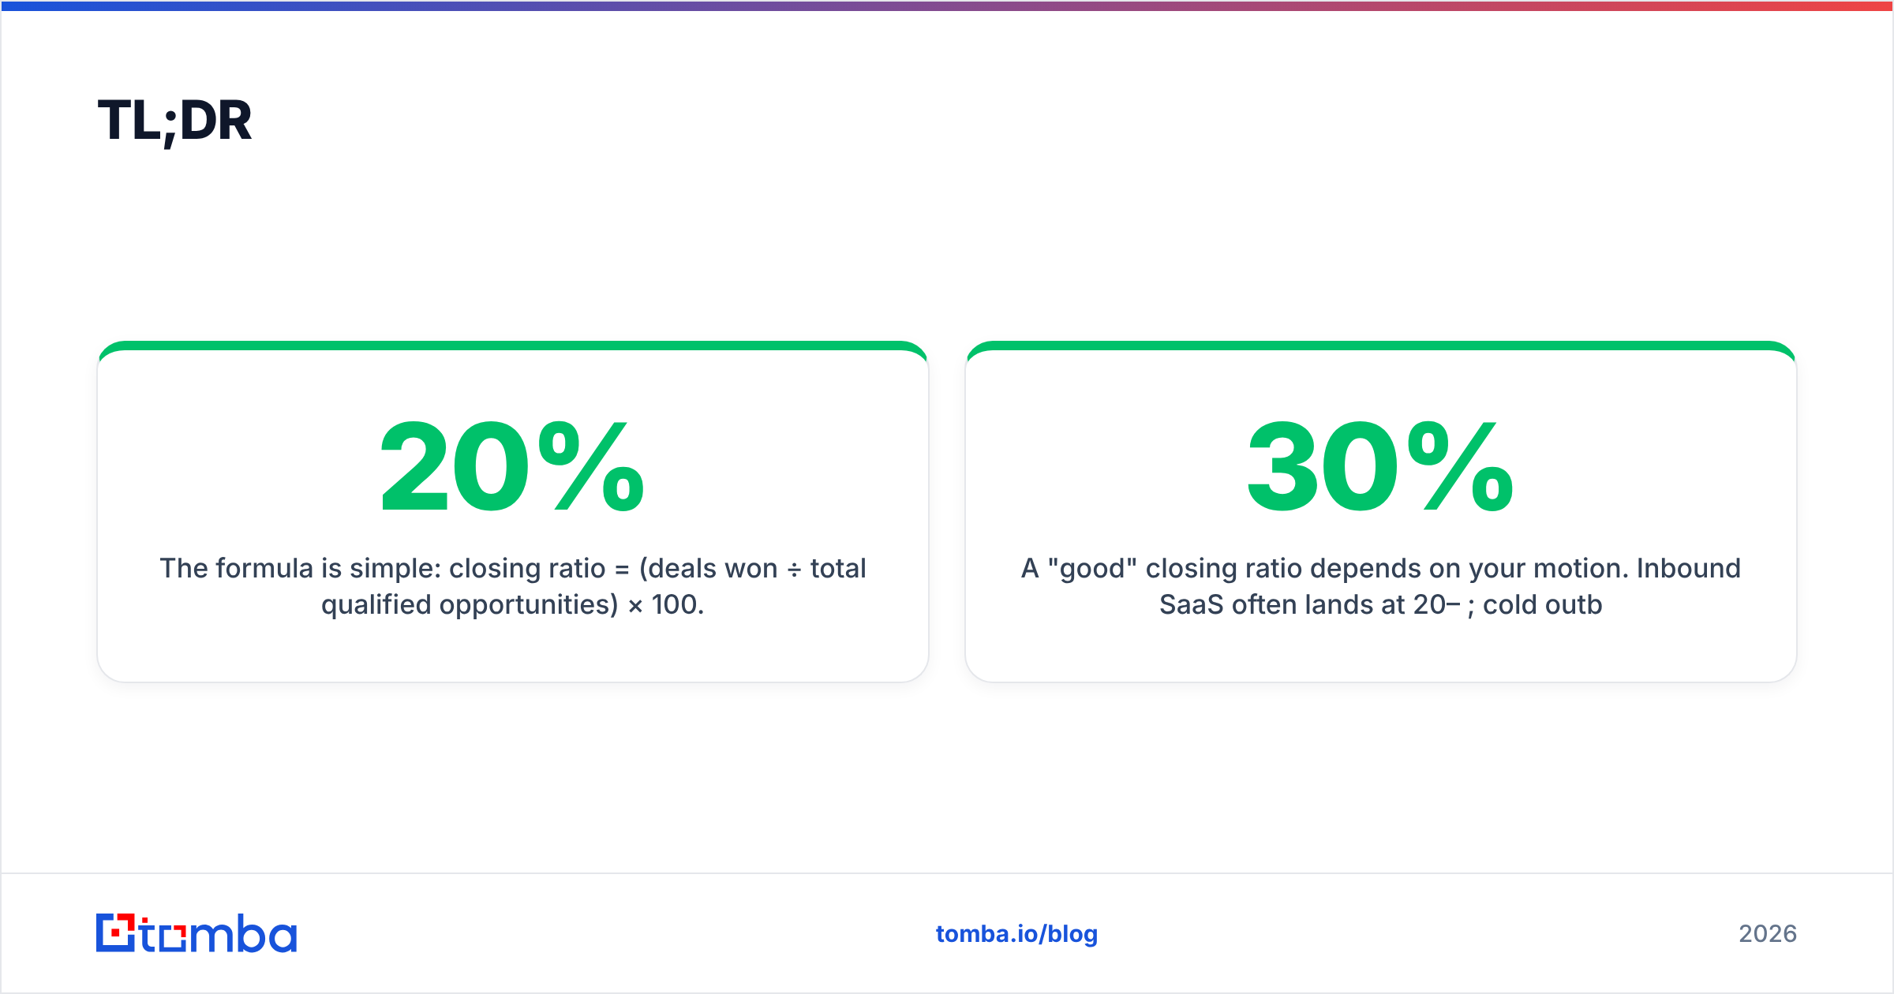The width and height of the screenshot is (1894, 994).
Task: Select the "good" closing ratio description
Action: [1381, 586]
